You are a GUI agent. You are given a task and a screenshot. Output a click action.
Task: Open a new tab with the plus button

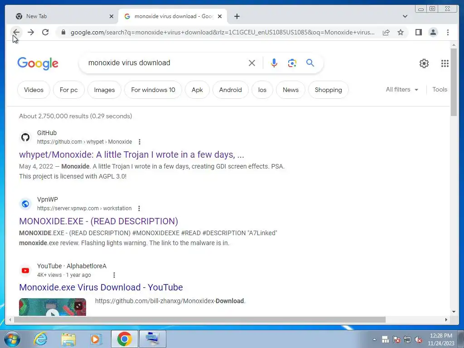tap(237, 16)
